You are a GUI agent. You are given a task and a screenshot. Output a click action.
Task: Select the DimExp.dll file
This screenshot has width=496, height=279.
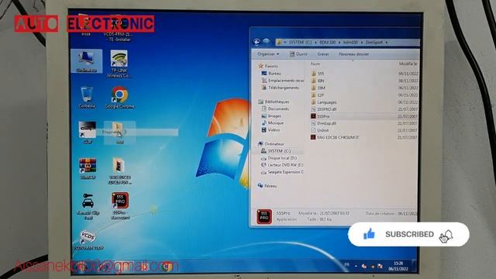[323, 124]
